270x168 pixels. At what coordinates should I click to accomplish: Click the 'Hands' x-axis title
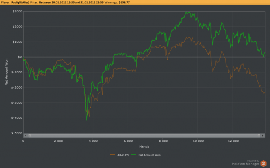tap(144, 146)
